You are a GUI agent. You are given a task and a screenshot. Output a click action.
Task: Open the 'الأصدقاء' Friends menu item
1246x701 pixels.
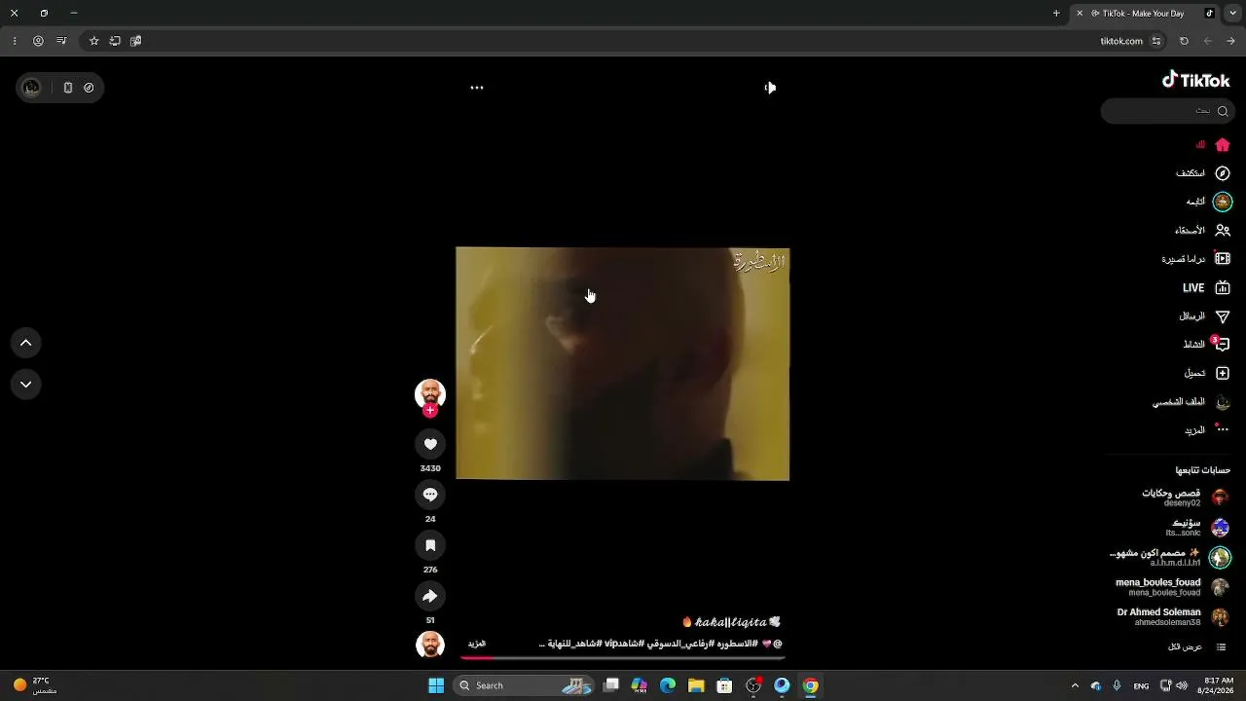[x=1190, y=231]
